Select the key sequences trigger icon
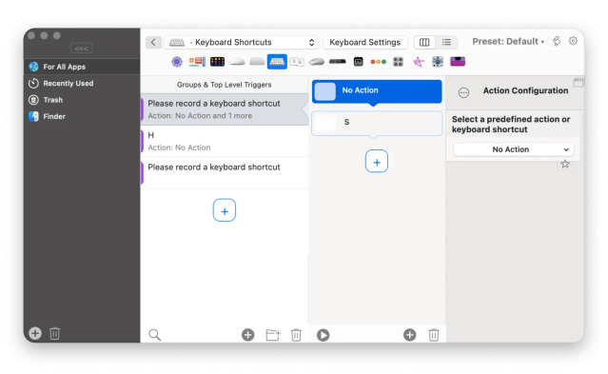Image resolution: width=608 pixels, height=374 pixels. click(297, 62)
